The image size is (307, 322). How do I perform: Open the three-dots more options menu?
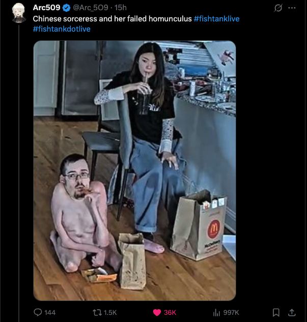point(292,8)
